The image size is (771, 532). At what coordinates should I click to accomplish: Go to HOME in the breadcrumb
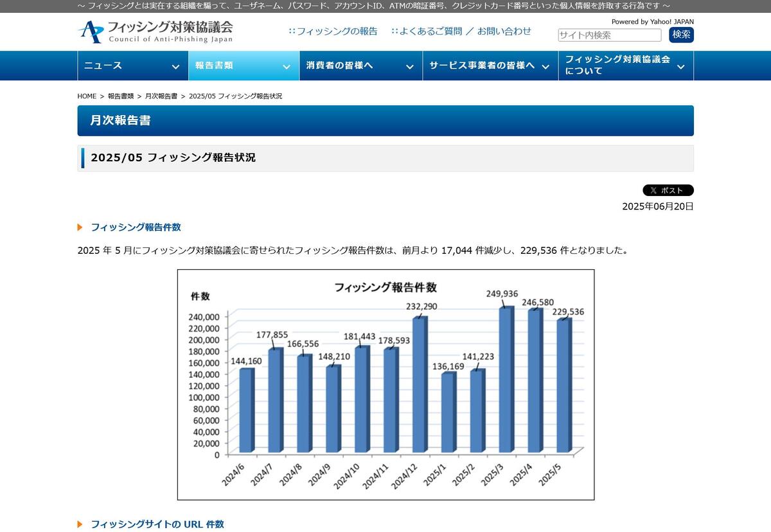(x=87, y=96)
